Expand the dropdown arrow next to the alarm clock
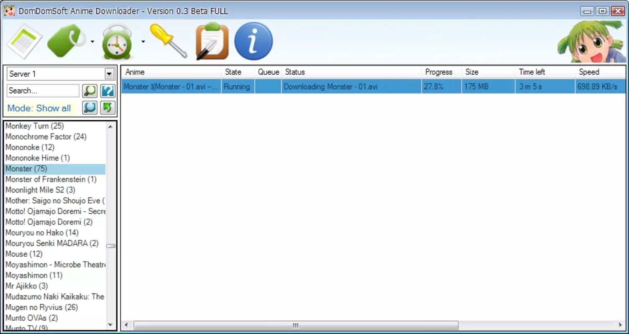The image size is (629, 334). [x=143, y=41]
